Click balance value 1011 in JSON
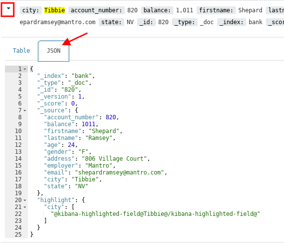The image size is (284, 244). (88, 124)
